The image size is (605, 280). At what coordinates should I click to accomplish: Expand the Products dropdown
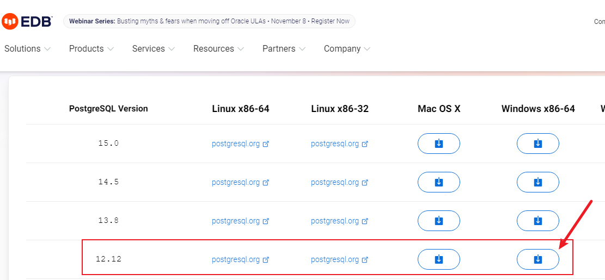point(91,49)
